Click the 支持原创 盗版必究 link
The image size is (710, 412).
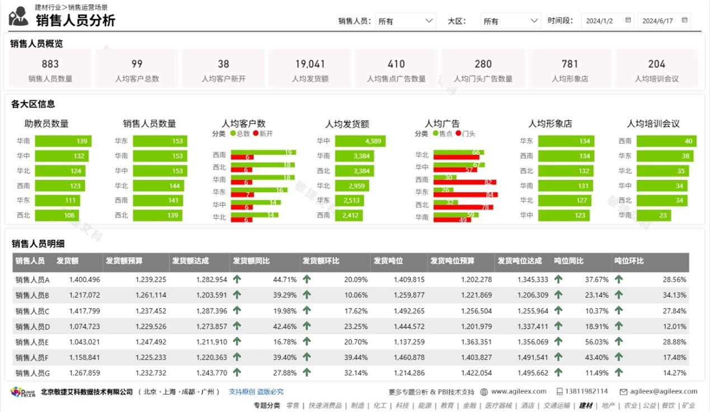click(256, 392)
